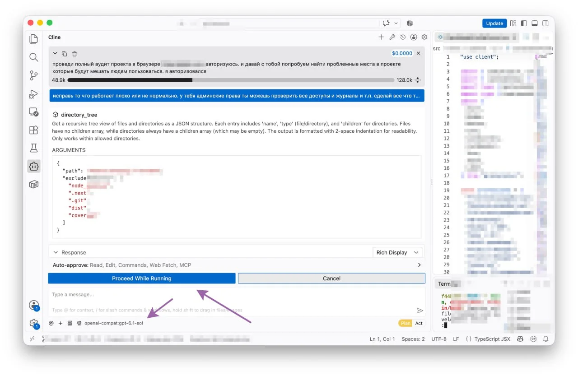Image resolution: width=578 pixels, height=376 pixels.
Task: Switch to Act mode
Action: coord(419,323)
